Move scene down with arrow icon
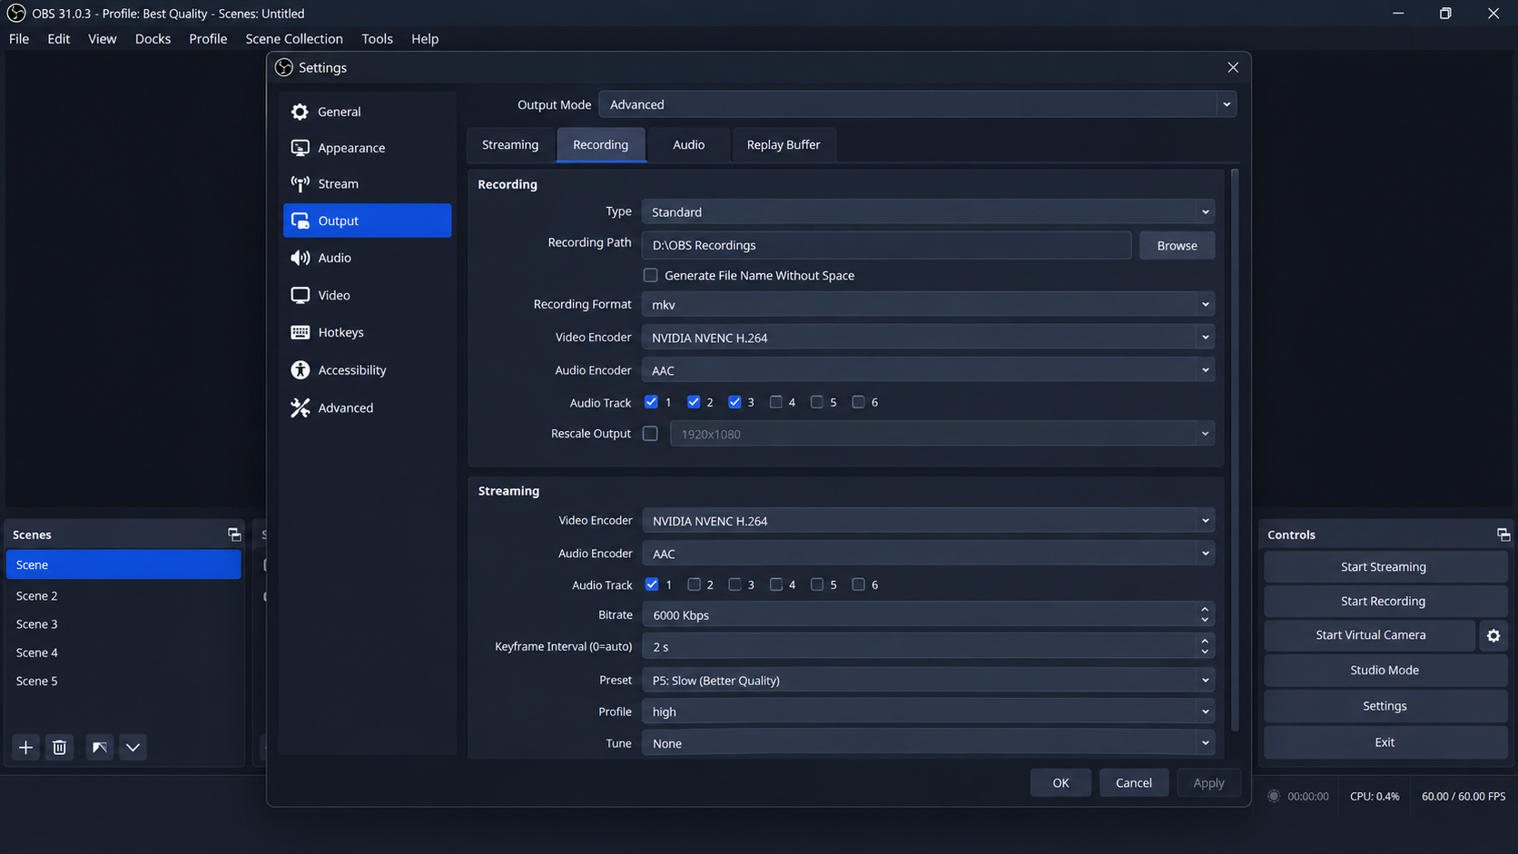 click(133, 747)
